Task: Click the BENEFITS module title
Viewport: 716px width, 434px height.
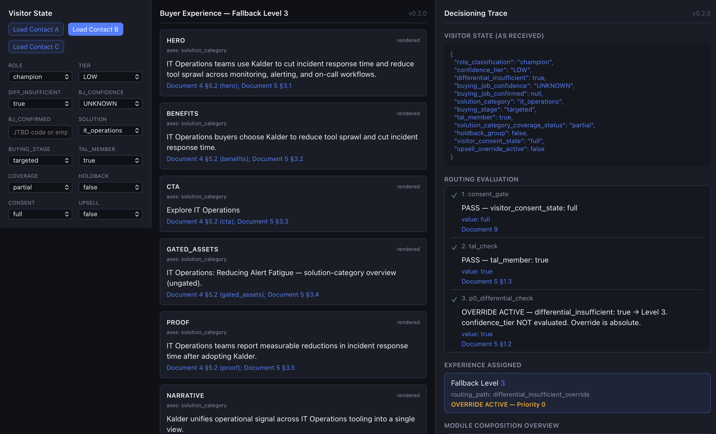Action: coord(182,114)
